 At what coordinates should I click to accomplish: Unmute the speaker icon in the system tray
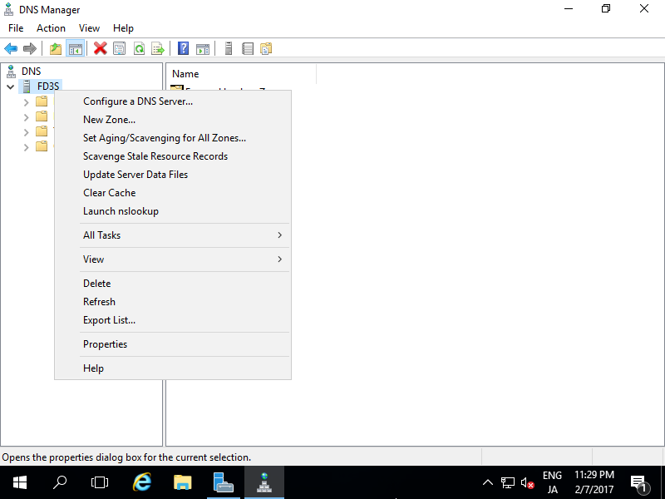[x=526, y=482]
